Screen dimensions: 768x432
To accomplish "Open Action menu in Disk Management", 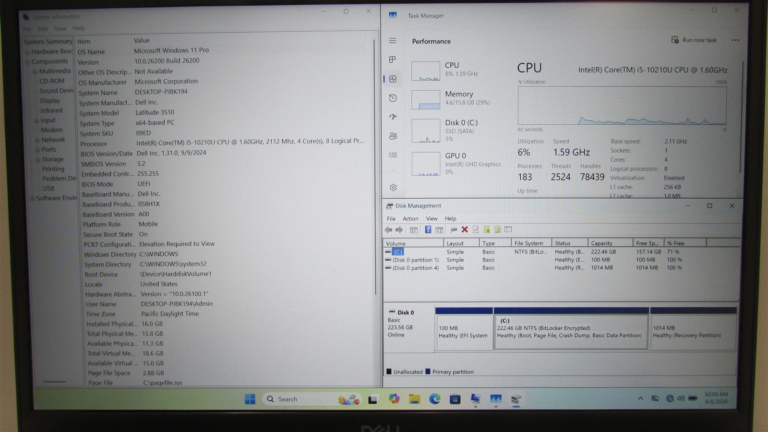I will click(410, 218).
